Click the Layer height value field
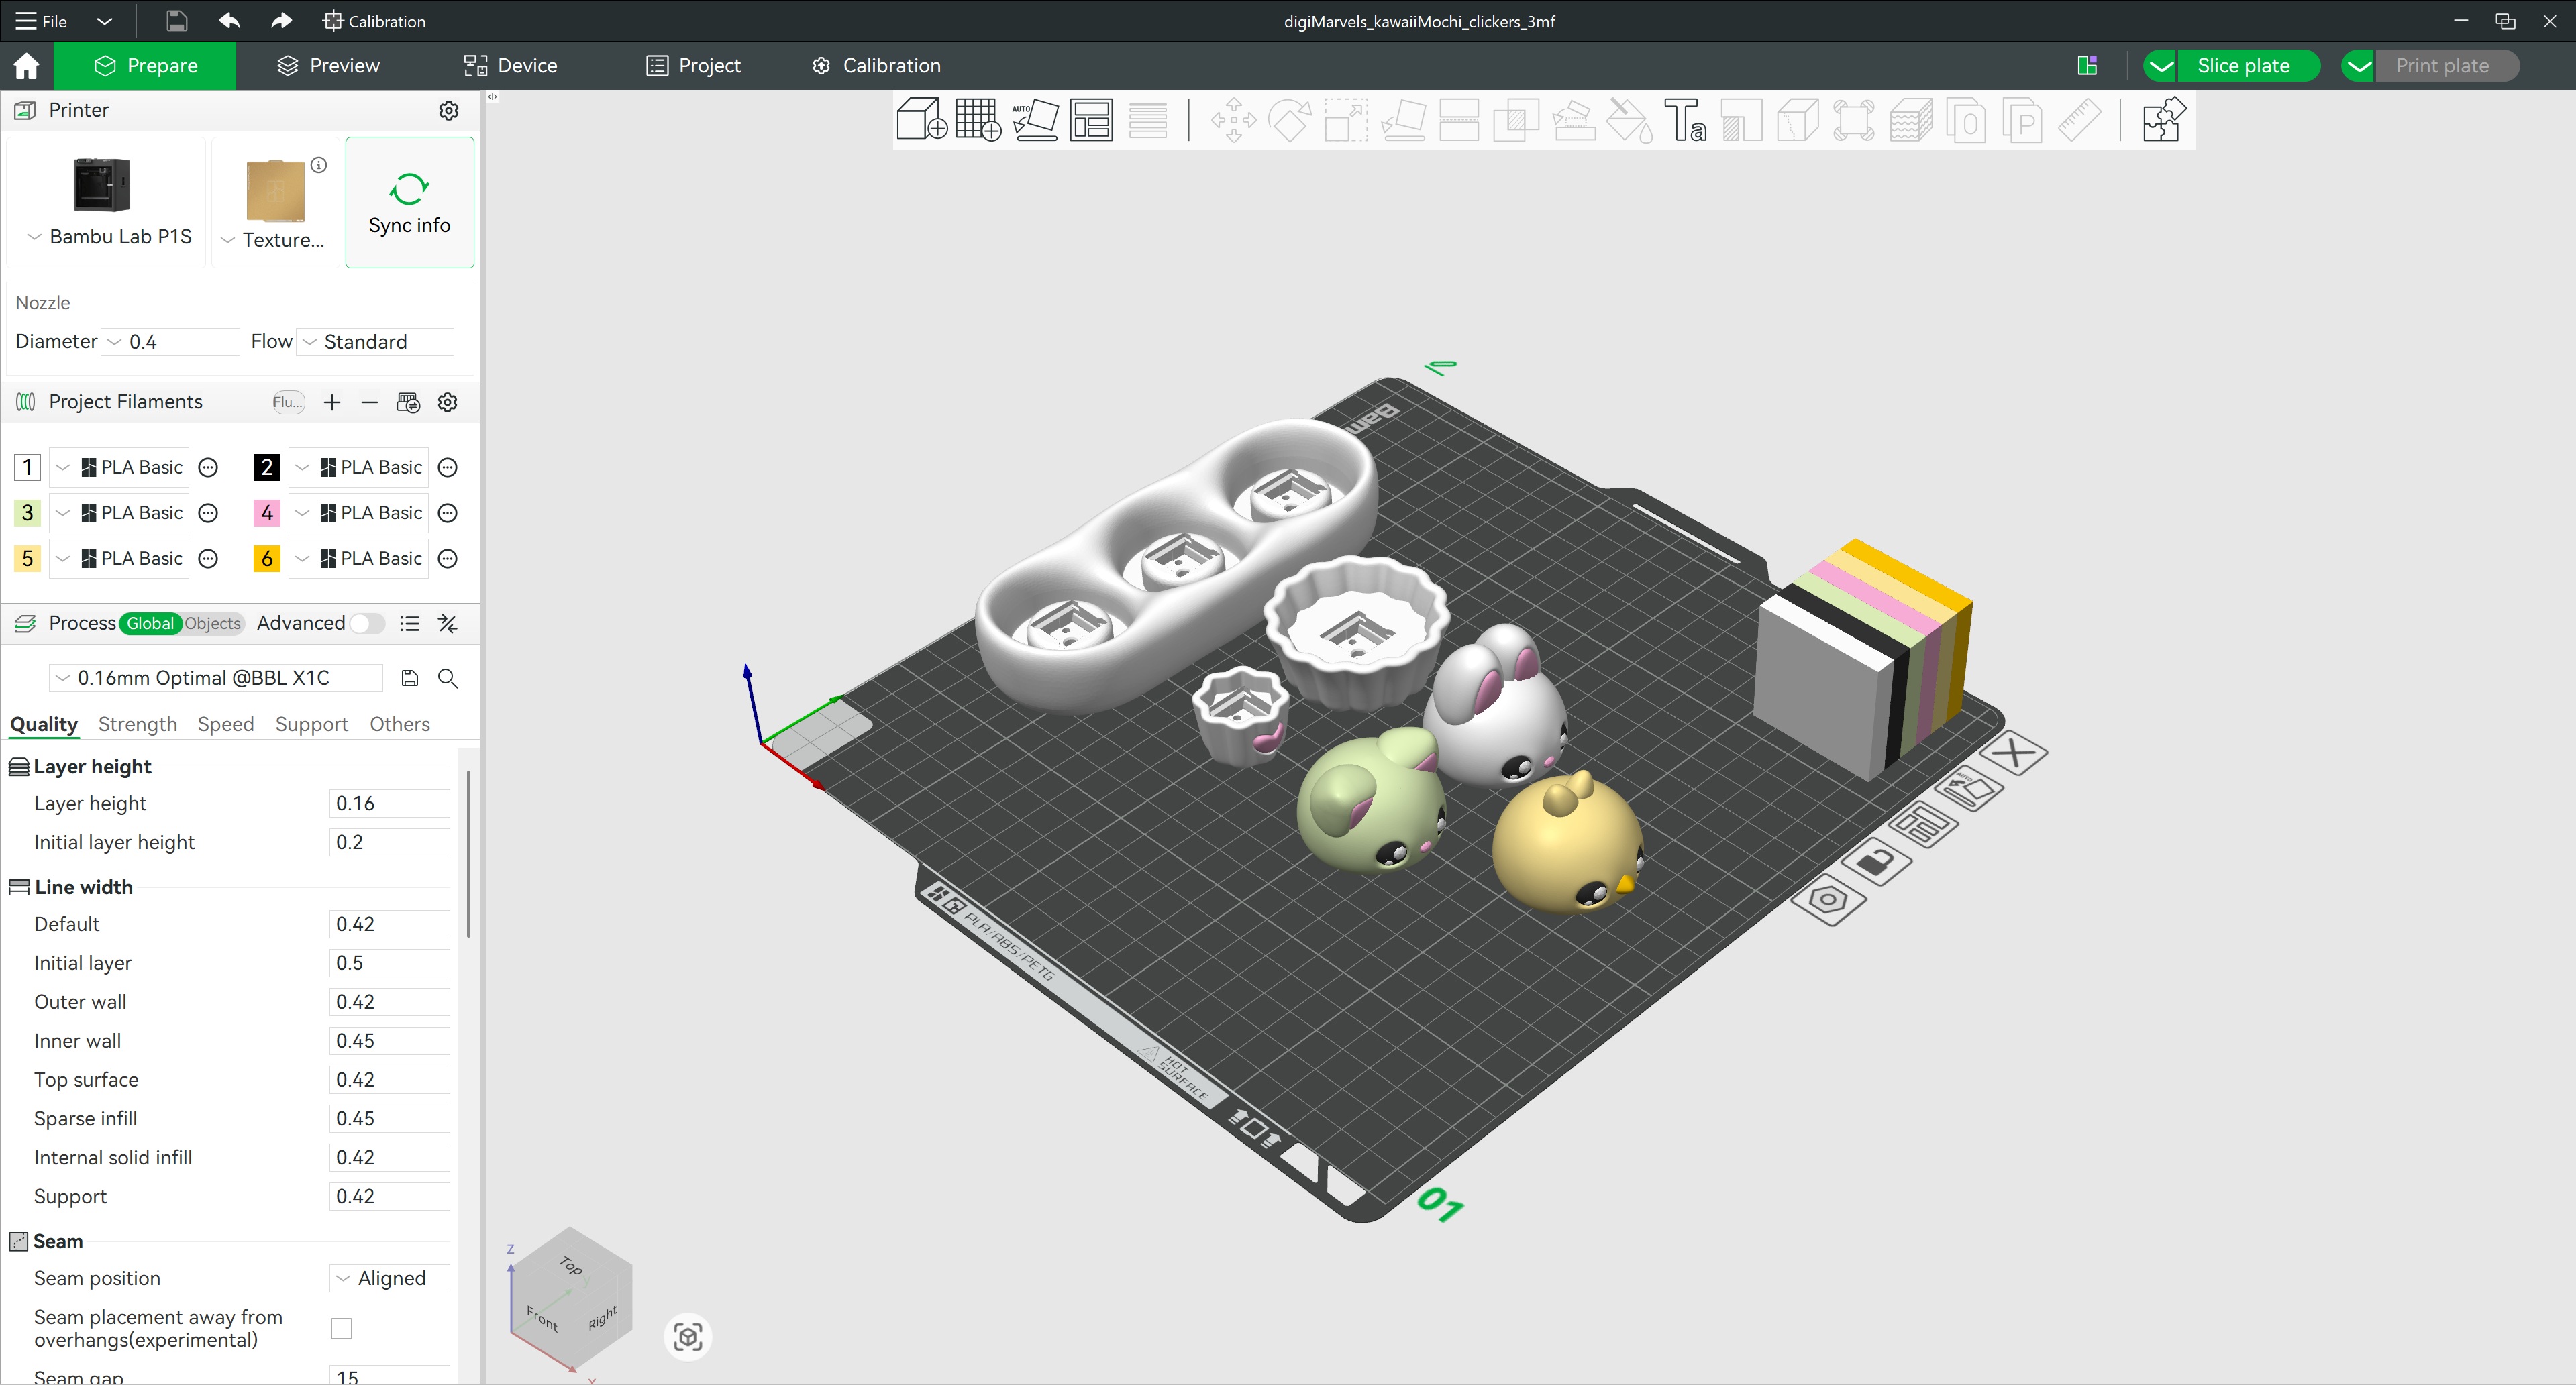 389,804
